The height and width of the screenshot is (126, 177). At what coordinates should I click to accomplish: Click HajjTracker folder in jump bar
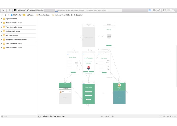29,15
